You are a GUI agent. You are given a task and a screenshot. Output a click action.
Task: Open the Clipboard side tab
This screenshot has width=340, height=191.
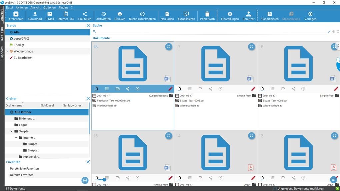click(2, 53)
